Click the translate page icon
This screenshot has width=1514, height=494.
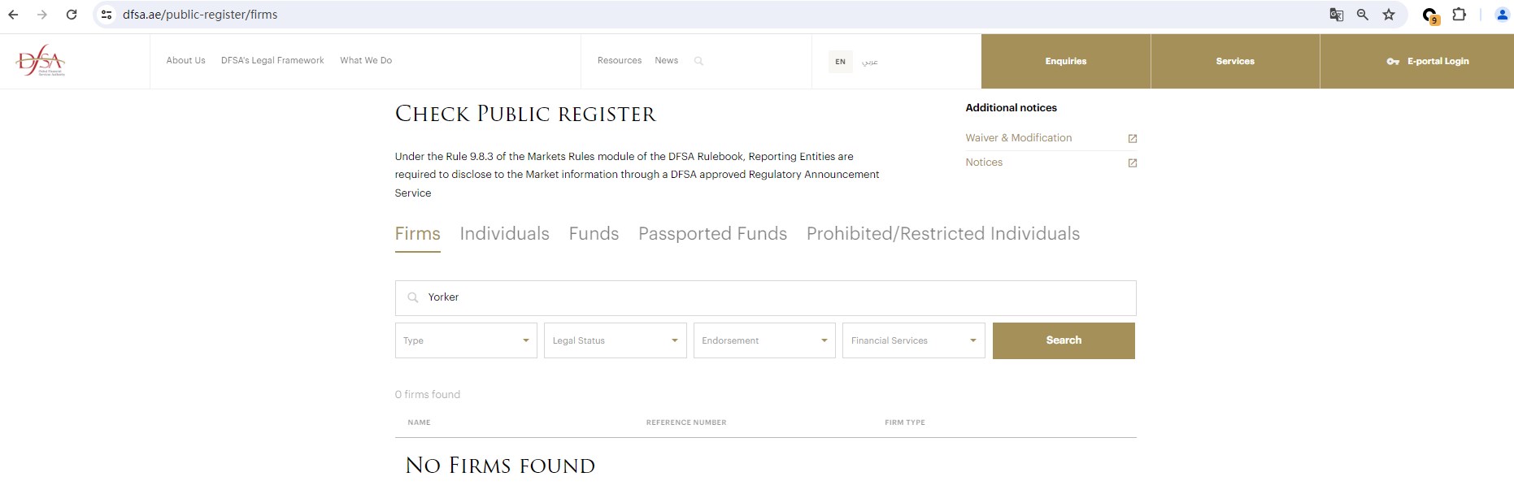click(x=1336, y=15)
